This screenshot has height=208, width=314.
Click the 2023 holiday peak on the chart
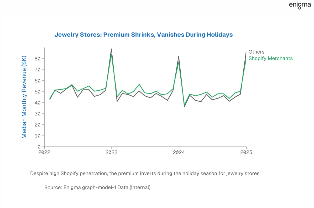coord(111,49)
